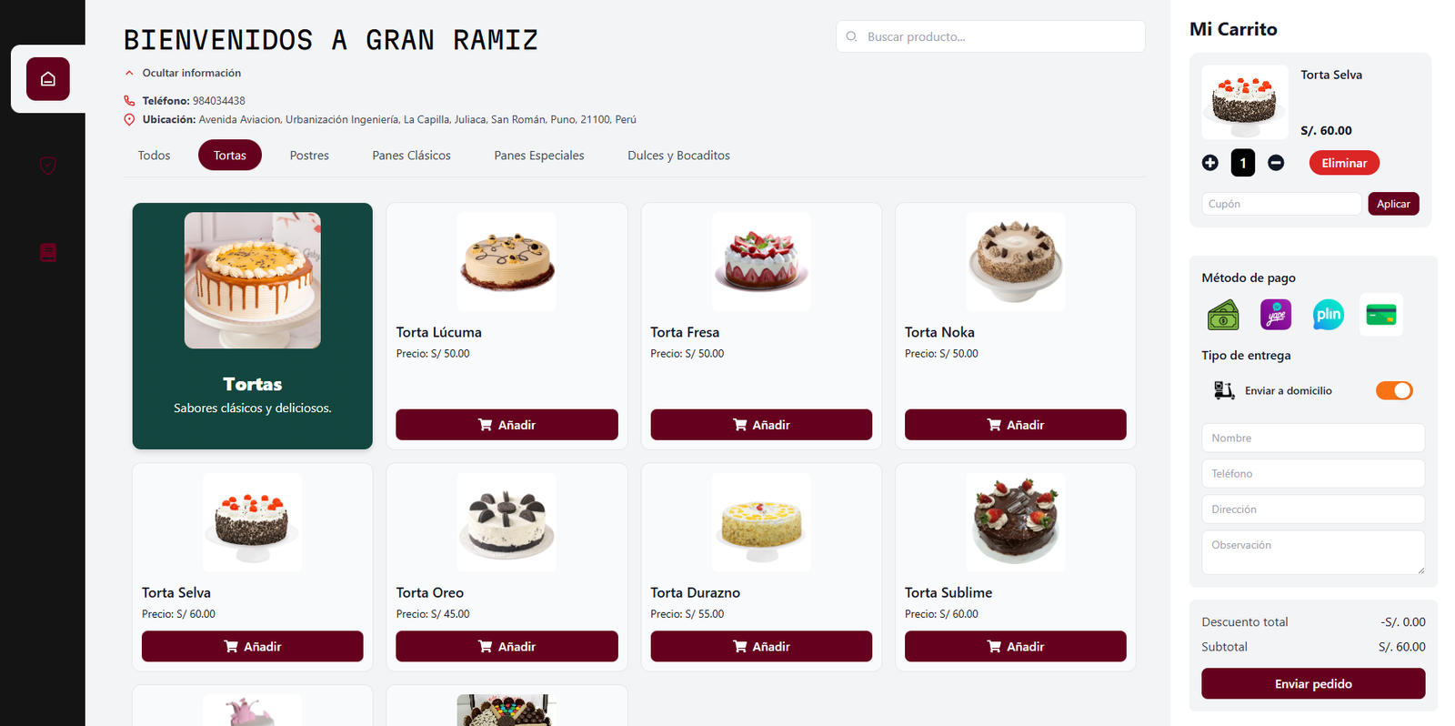This screenshot has height=726, width=1455.
Task: Toggle the Enviar a domicilio switch
Action: (x=1393, y=390)
